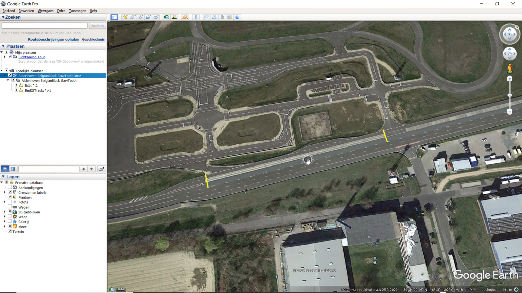This screenshot has width=522, height=293.
Task: Print the current map view
Action: (x=214, y=17)
